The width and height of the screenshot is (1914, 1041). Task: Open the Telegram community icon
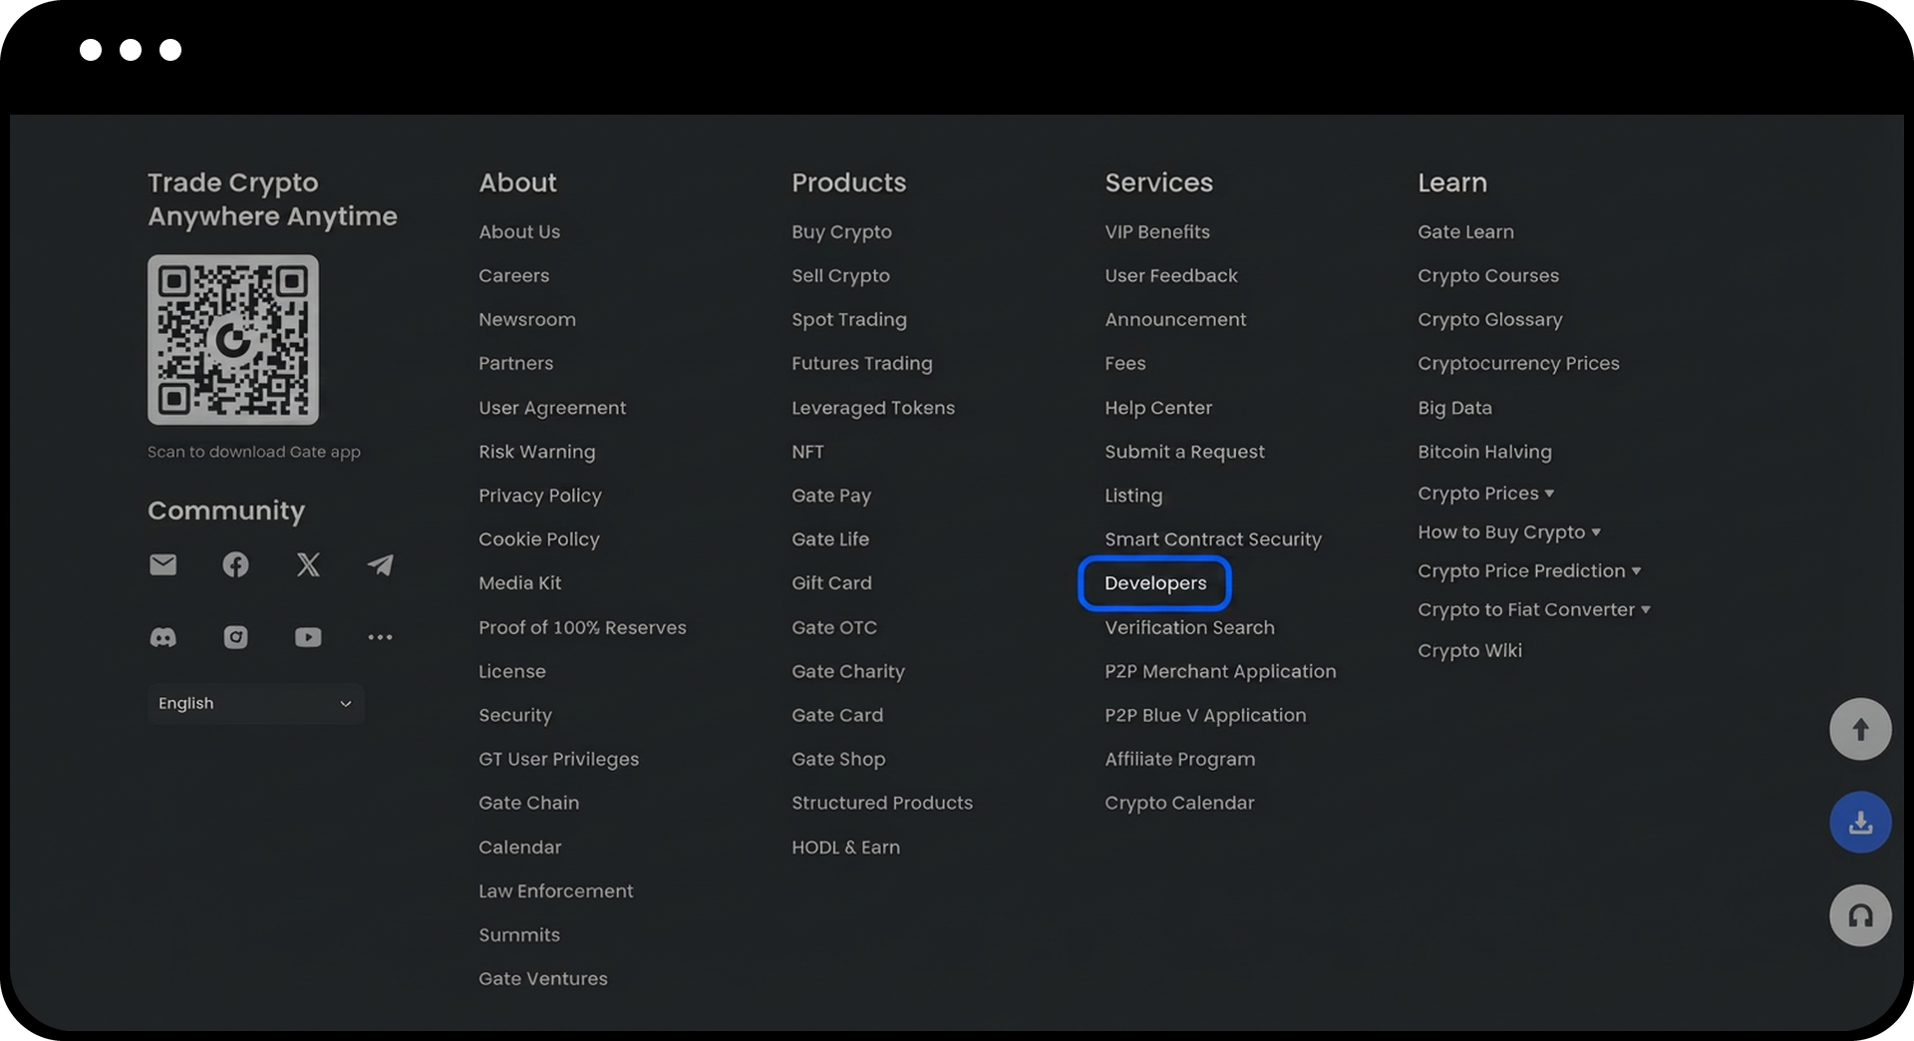(380, 565)
